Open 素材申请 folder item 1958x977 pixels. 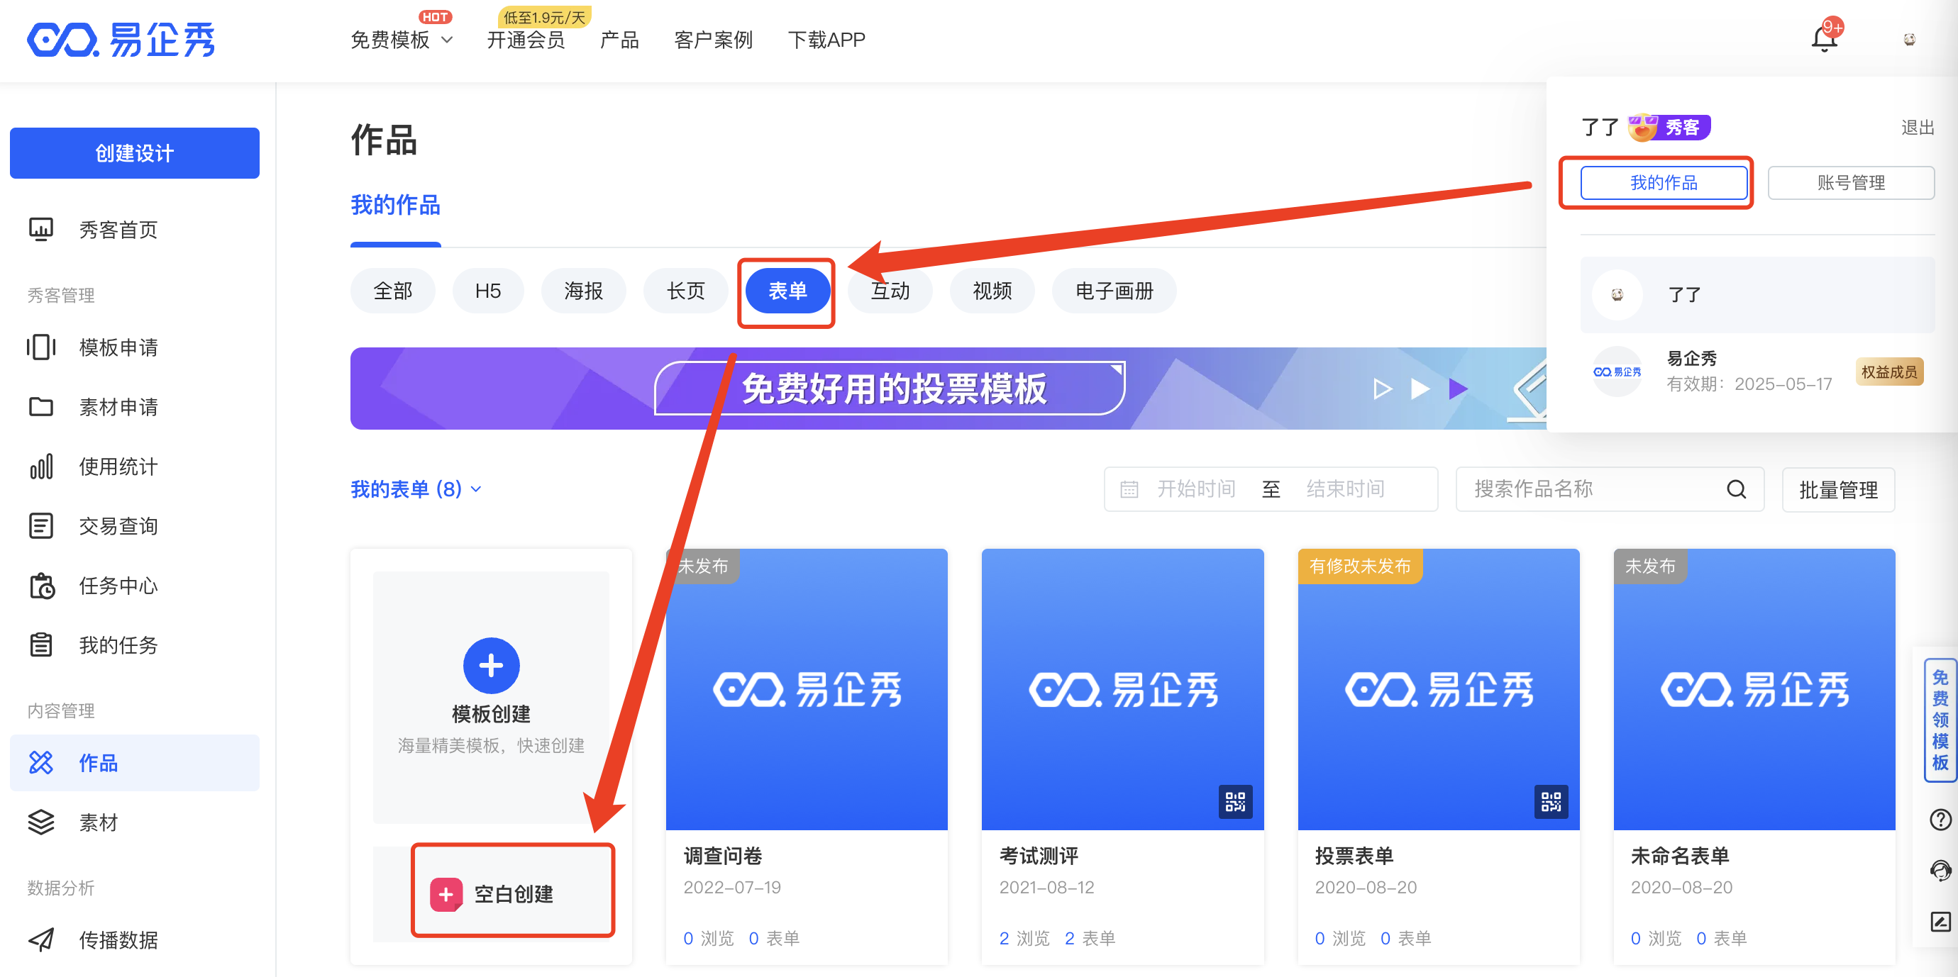point(135,407)
